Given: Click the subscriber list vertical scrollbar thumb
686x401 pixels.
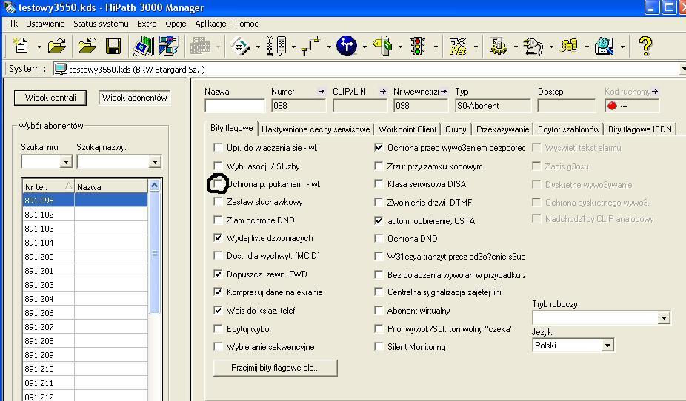Looking at the screenshot, I should pos(154,253).
